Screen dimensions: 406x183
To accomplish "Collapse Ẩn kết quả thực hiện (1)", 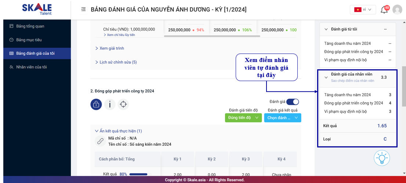I will click(x=118, y=131).
